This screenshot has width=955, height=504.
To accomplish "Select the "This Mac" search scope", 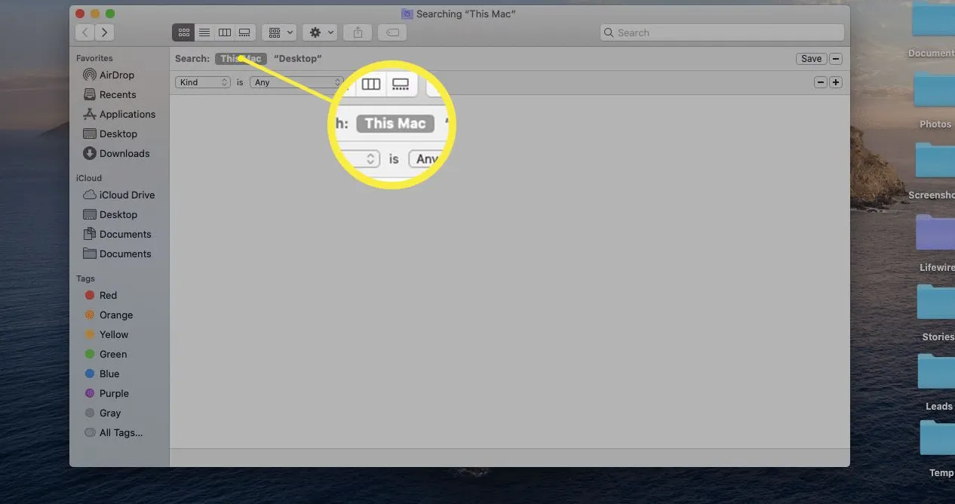I will (241, 59).
